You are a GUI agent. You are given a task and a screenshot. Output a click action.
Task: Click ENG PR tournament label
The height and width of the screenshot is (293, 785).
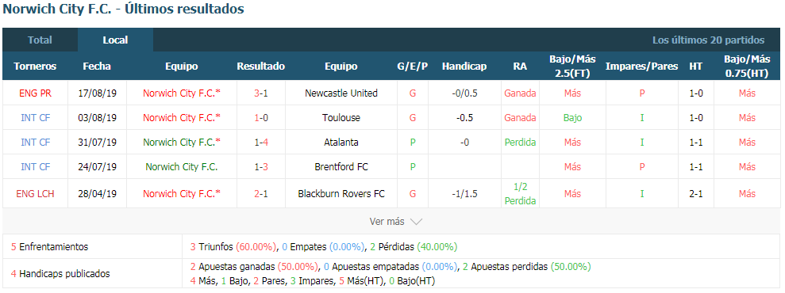(x=35, y=93)
